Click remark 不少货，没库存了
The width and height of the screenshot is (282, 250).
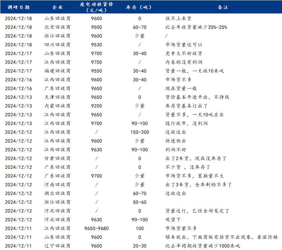point(188,167)
